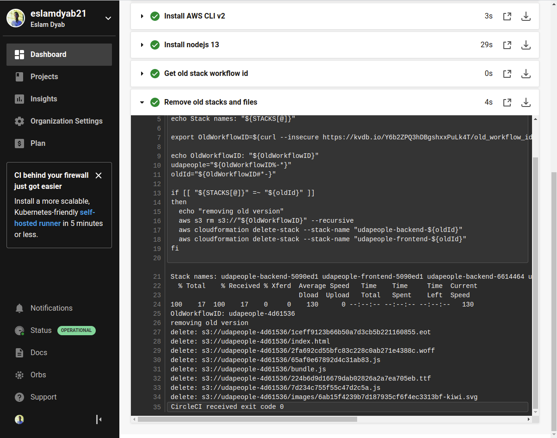The width and height of the screenshot is (557, 438).
Task: Click line "CircleCI received exit code 0"
Action: (227, 407)
